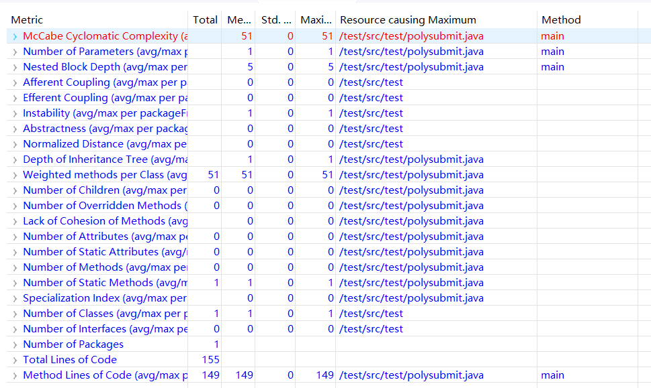Select Lack of Cohesion of Methods label

[x=105, y=220]
